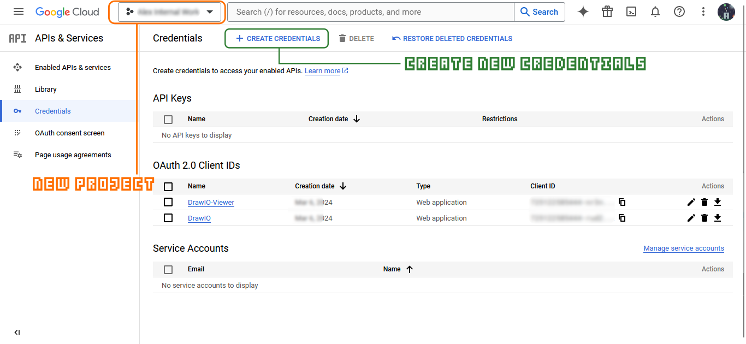Copy the DrawIO-Viewer client ID
Image resolution: width=746 pixels, height=344 pixels.
click(x=621, y=202)
